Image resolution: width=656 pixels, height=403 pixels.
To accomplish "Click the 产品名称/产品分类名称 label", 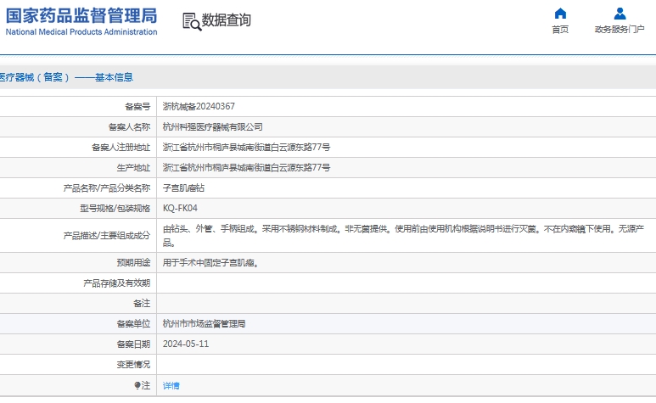I will click(x=107, y=188).
